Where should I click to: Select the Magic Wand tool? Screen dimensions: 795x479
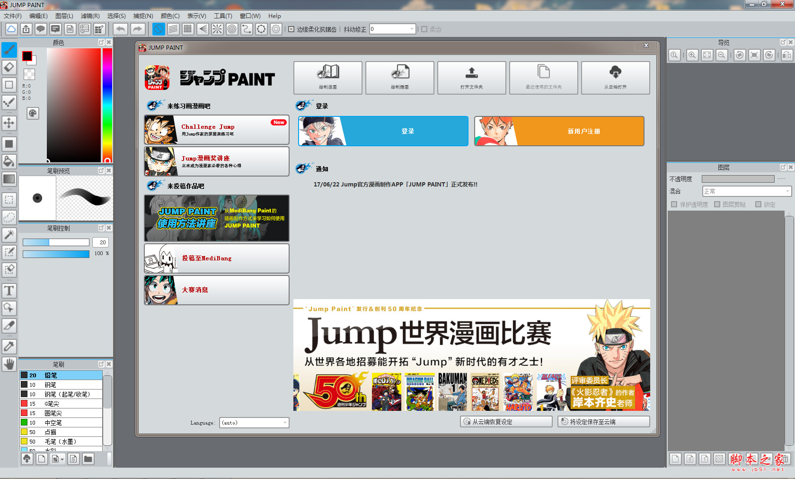pyautogui.click(x=9, y=235)
